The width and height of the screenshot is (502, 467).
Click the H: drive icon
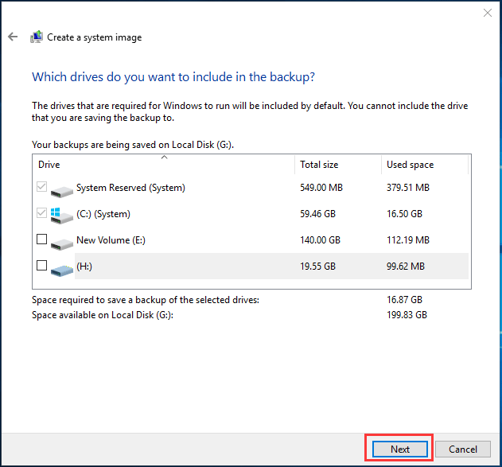[x=62, y=270]
